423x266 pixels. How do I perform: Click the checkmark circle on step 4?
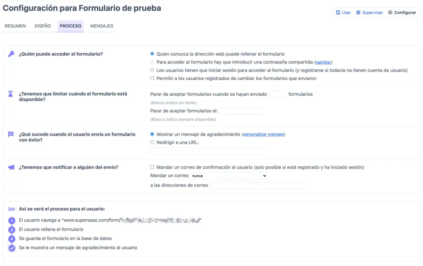[x=12, y=248]
